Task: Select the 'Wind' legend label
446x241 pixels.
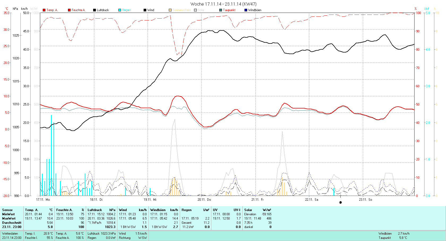Action: (x=151, y=10)
